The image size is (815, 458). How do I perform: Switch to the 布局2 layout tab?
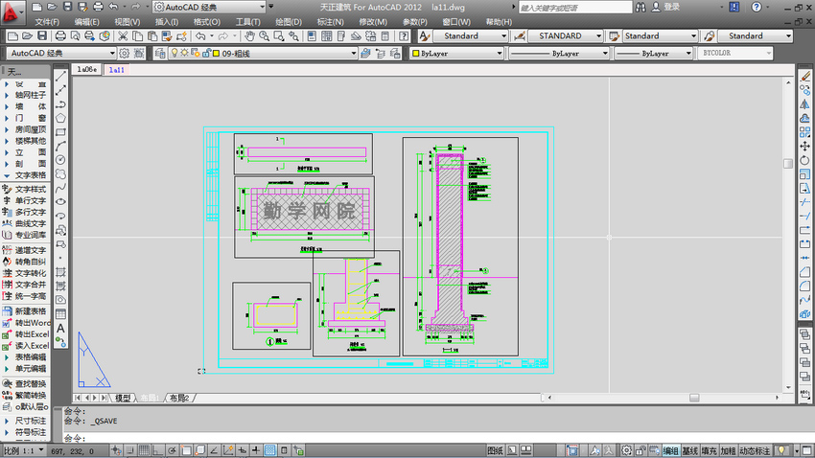178,398
